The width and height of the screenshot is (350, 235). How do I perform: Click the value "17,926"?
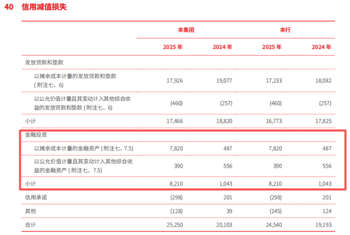click(x=174, y=81)
